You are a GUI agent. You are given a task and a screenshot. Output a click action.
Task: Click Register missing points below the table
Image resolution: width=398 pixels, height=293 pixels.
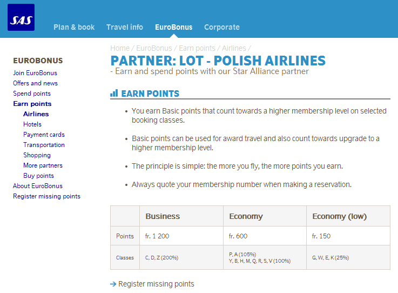(156, 284)
